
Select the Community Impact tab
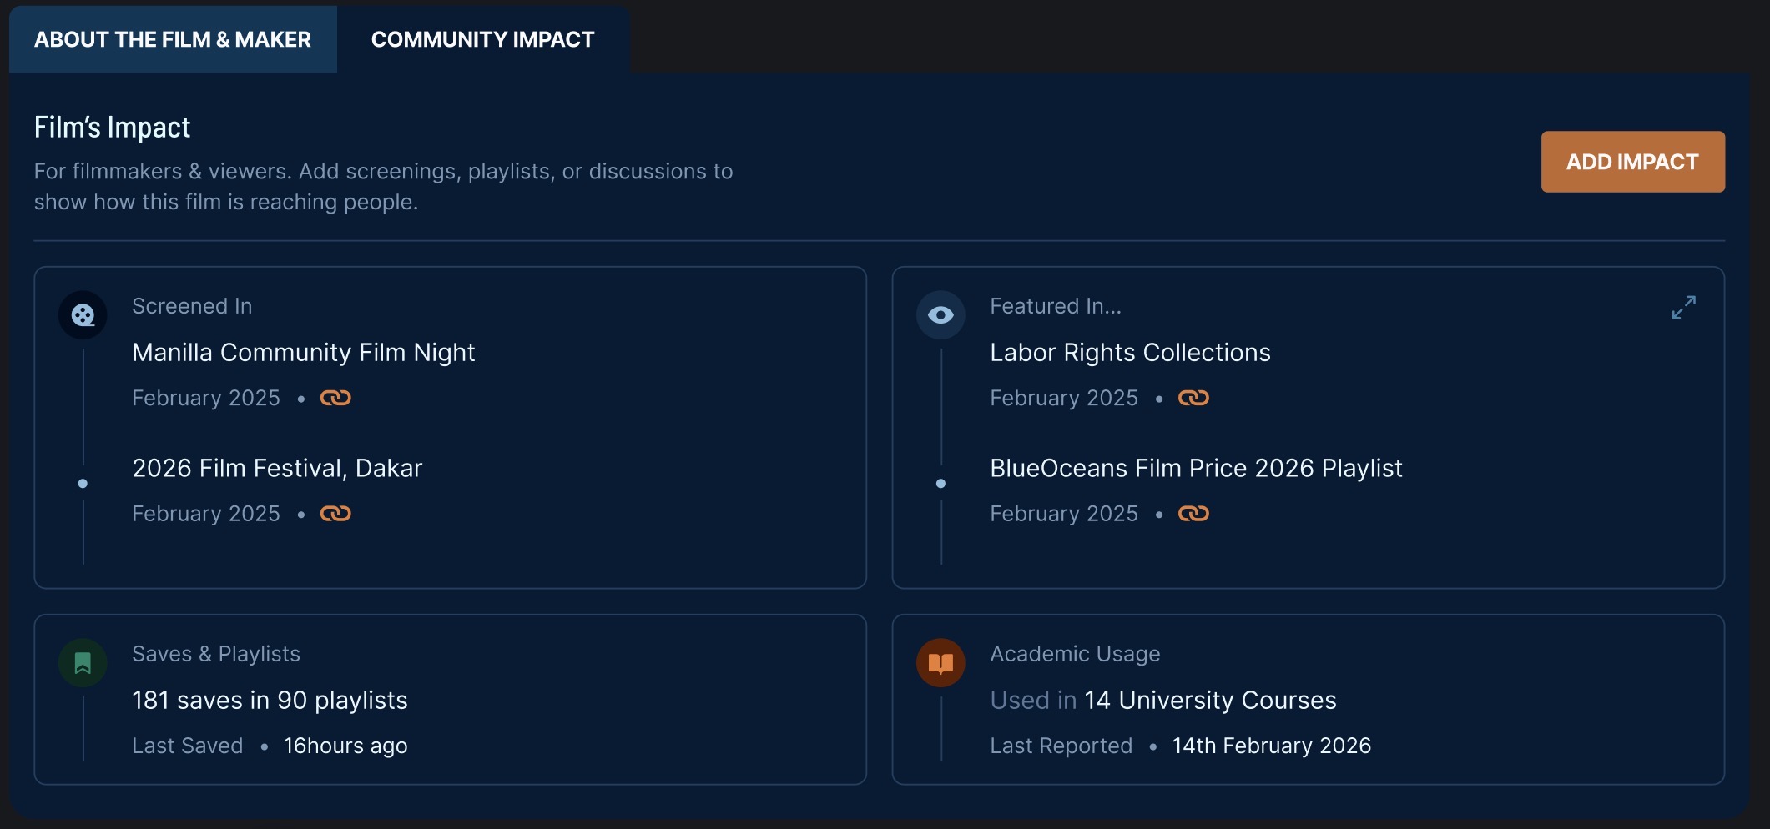point(482,39)
